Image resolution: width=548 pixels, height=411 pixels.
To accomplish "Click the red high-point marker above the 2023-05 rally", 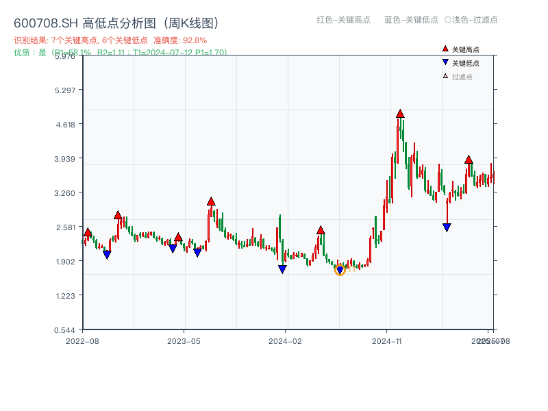I will pos(211,201).
